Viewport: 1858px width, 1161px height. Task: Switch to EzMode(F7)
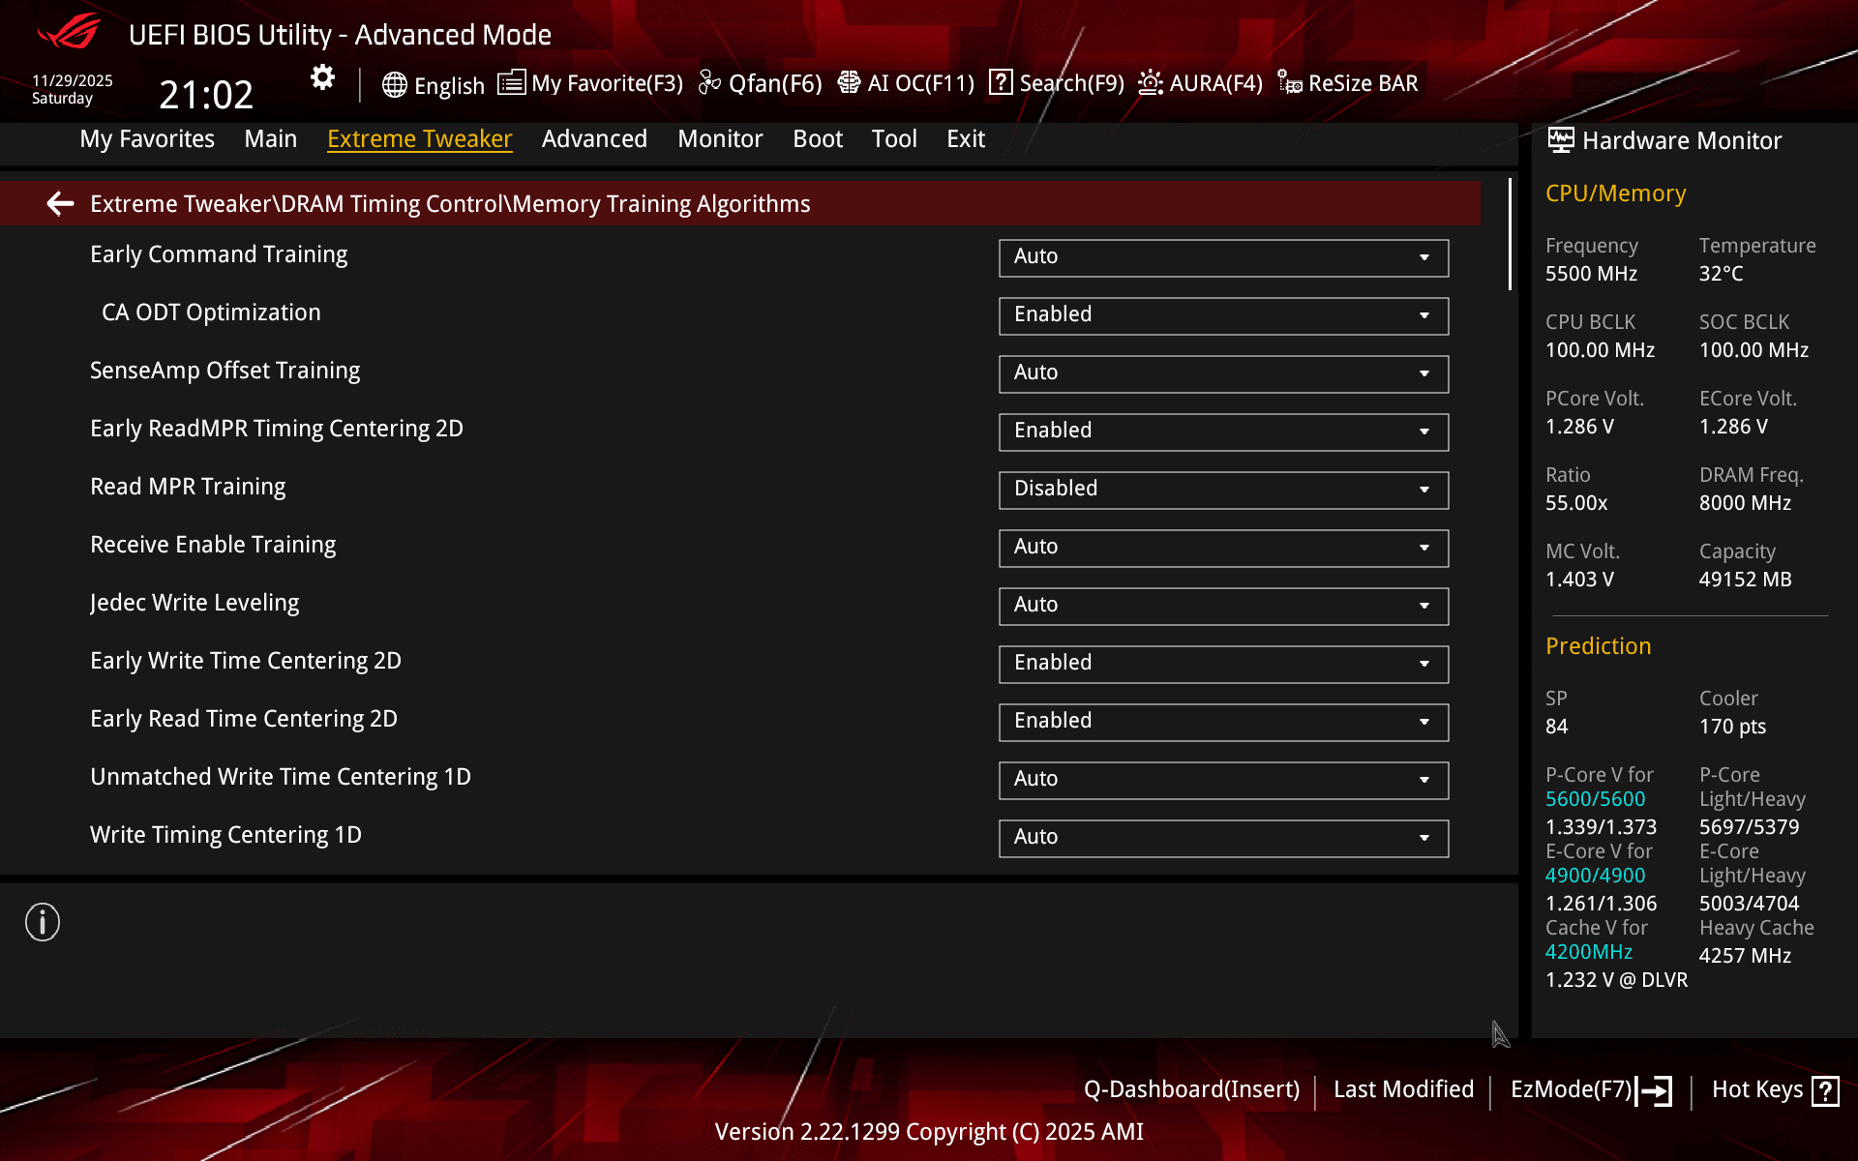click(1590, 1089)
